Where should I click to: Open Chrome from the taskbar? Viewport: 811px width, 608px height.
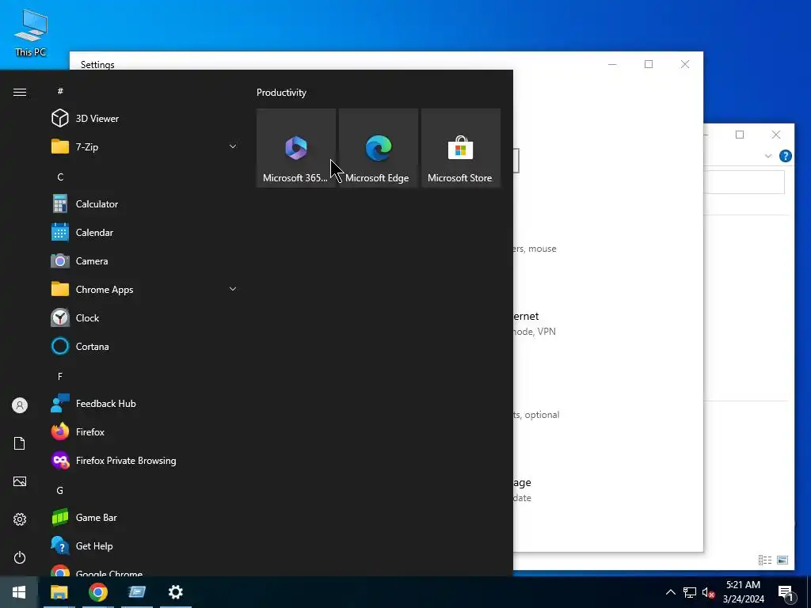pos(97,592)
